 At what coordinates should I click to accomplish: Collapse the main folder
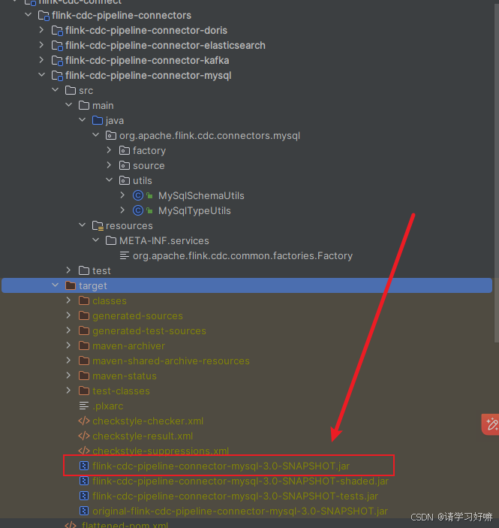pyautogui.click(x=69, y=105)
